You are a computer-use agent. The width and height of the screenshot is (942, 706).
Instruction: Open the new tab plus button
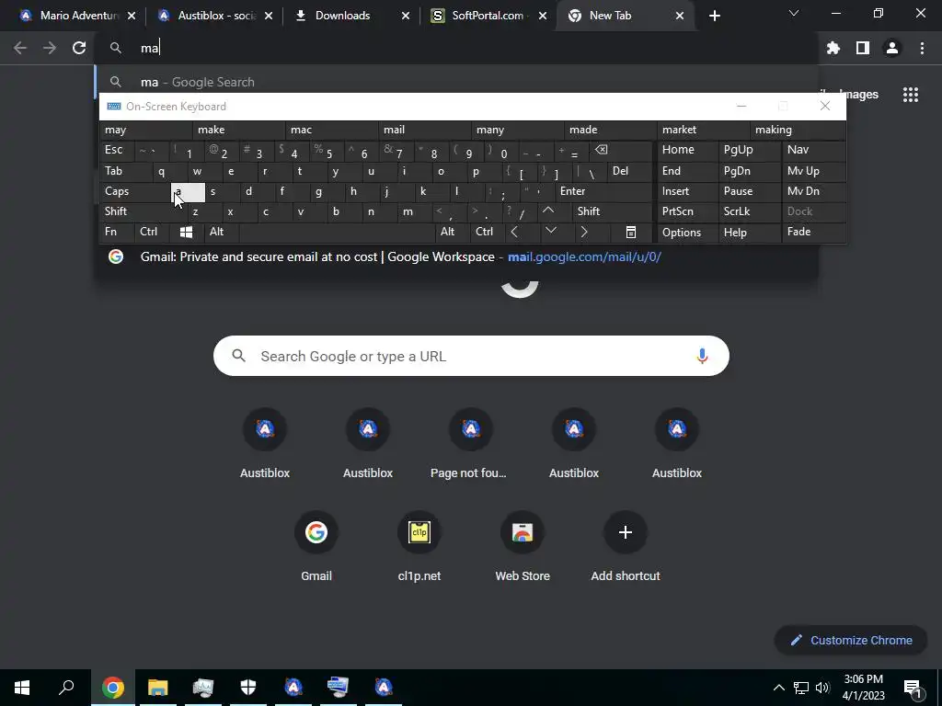(714, 16)
